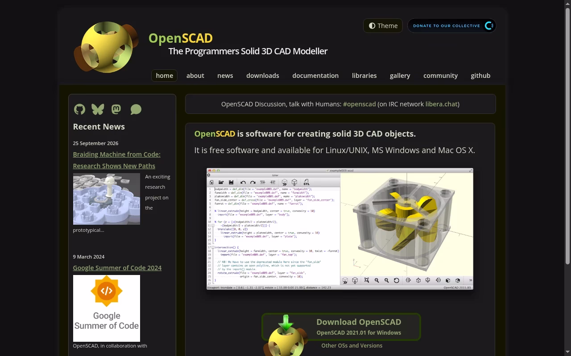Open the GitHub icon in the sidebar

pyautogui.click(x=79, y=109)
